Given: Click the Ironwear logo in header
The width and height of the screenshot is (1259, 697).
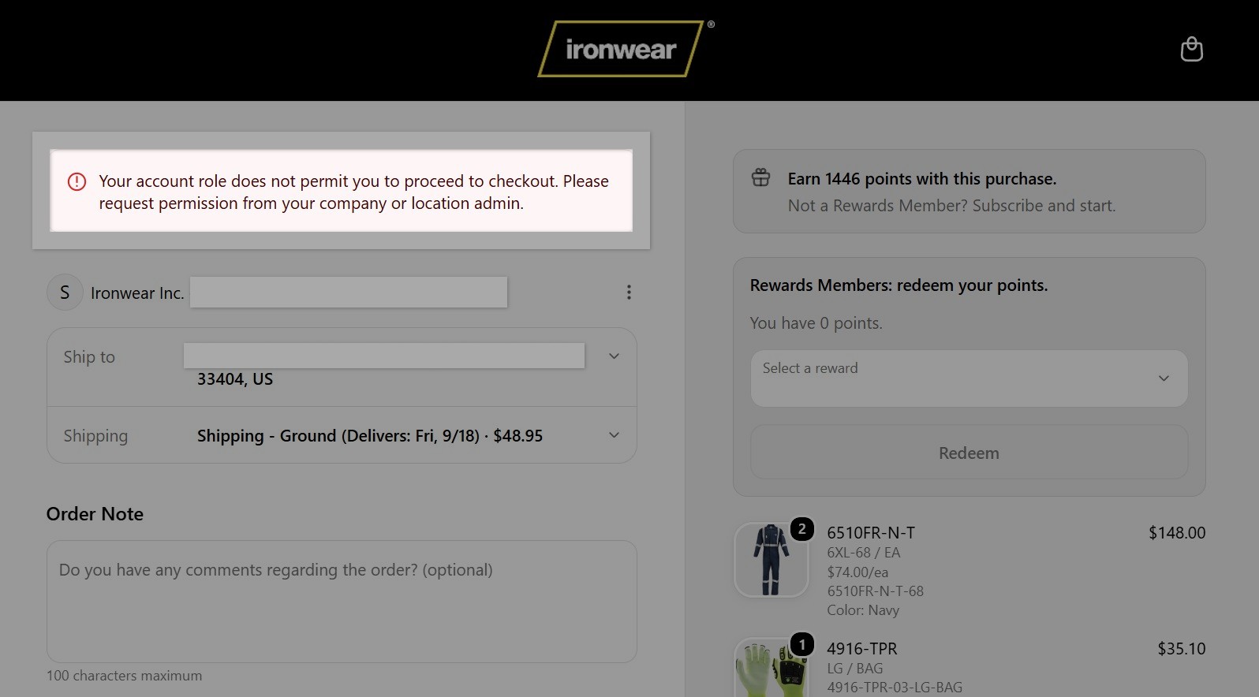Looking at the screenshot, I should (622, 49).
